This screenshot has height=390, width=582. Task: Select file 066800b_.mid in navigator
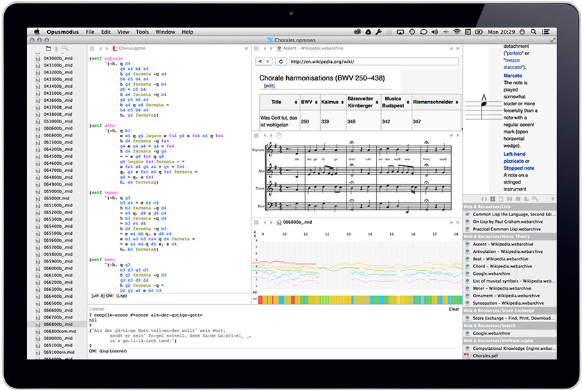[x=57, y=324]
